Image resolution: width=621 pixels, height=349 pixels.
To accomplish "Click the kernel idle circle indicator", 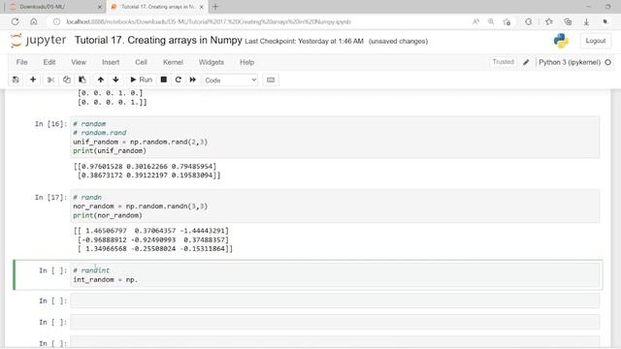I will pyautogui.click(x=608, y=62).
